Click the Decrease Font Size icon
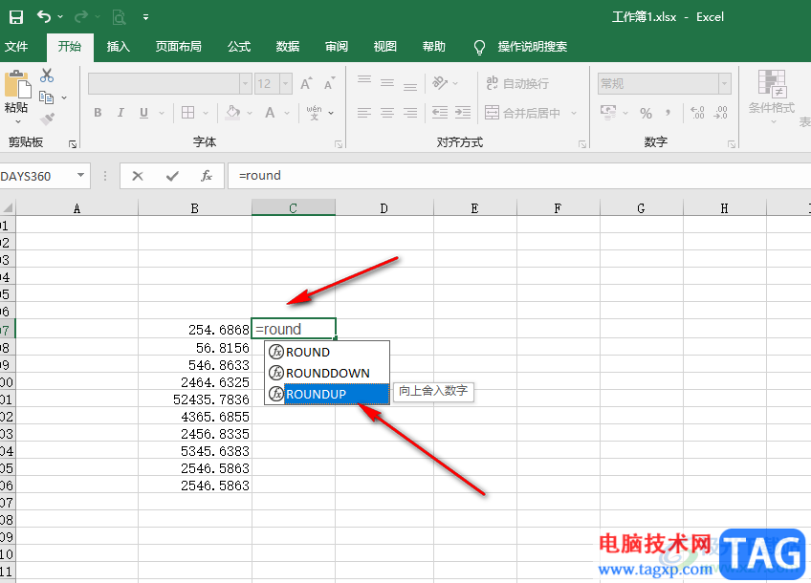The height and width of the screenshot is (583, 811). coord(329,83)
